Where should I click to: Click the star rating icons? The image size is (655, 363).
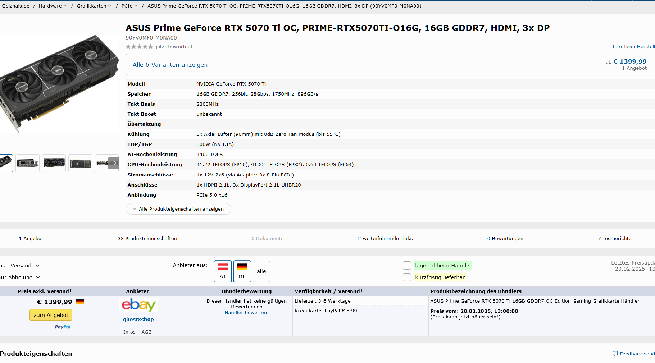pyautogui.click(x=139, y=46)
